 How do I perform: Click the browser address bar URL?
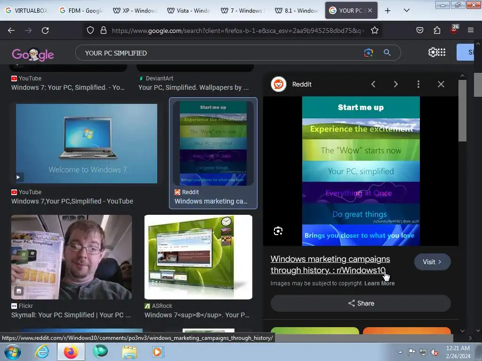pos(238,31)
